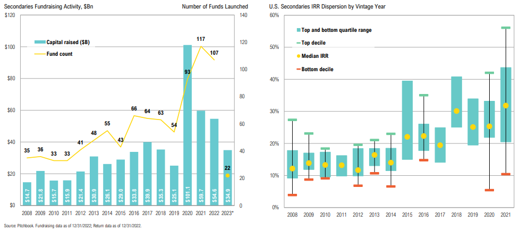Click the yellow Median IRR legend dot
Screen dimensions: 520x231
tap(290, 56)
